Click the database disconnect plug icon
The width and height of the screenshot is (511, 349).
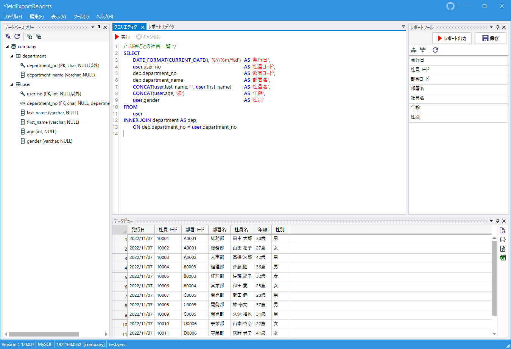click(8, 36)
